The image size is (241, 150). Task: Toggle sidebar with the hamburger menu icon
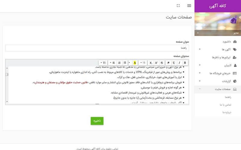pos(189,6)
